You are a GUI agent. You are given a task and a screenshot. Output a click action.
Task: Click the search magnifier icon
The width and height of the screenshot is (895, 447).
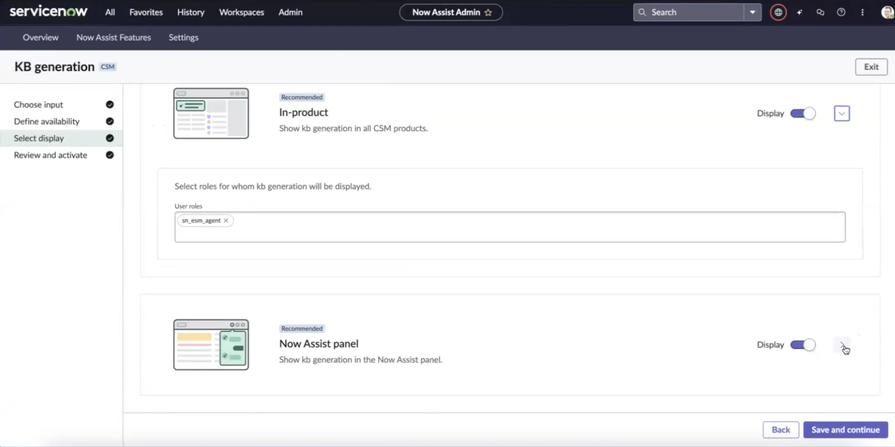pyautogui.click(x=642, y=12)
